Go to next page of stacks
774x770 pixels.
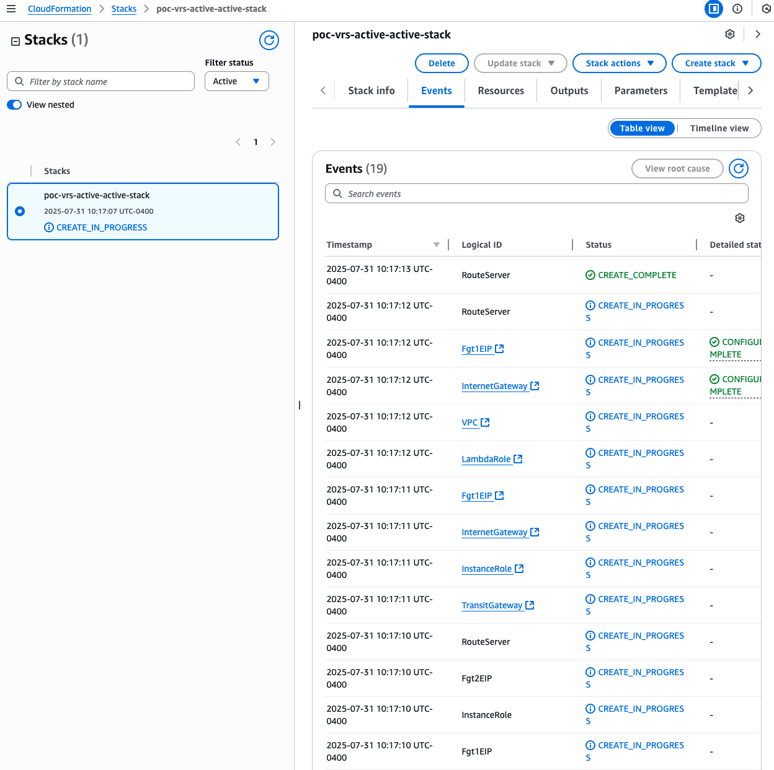(x=273, y=142)
